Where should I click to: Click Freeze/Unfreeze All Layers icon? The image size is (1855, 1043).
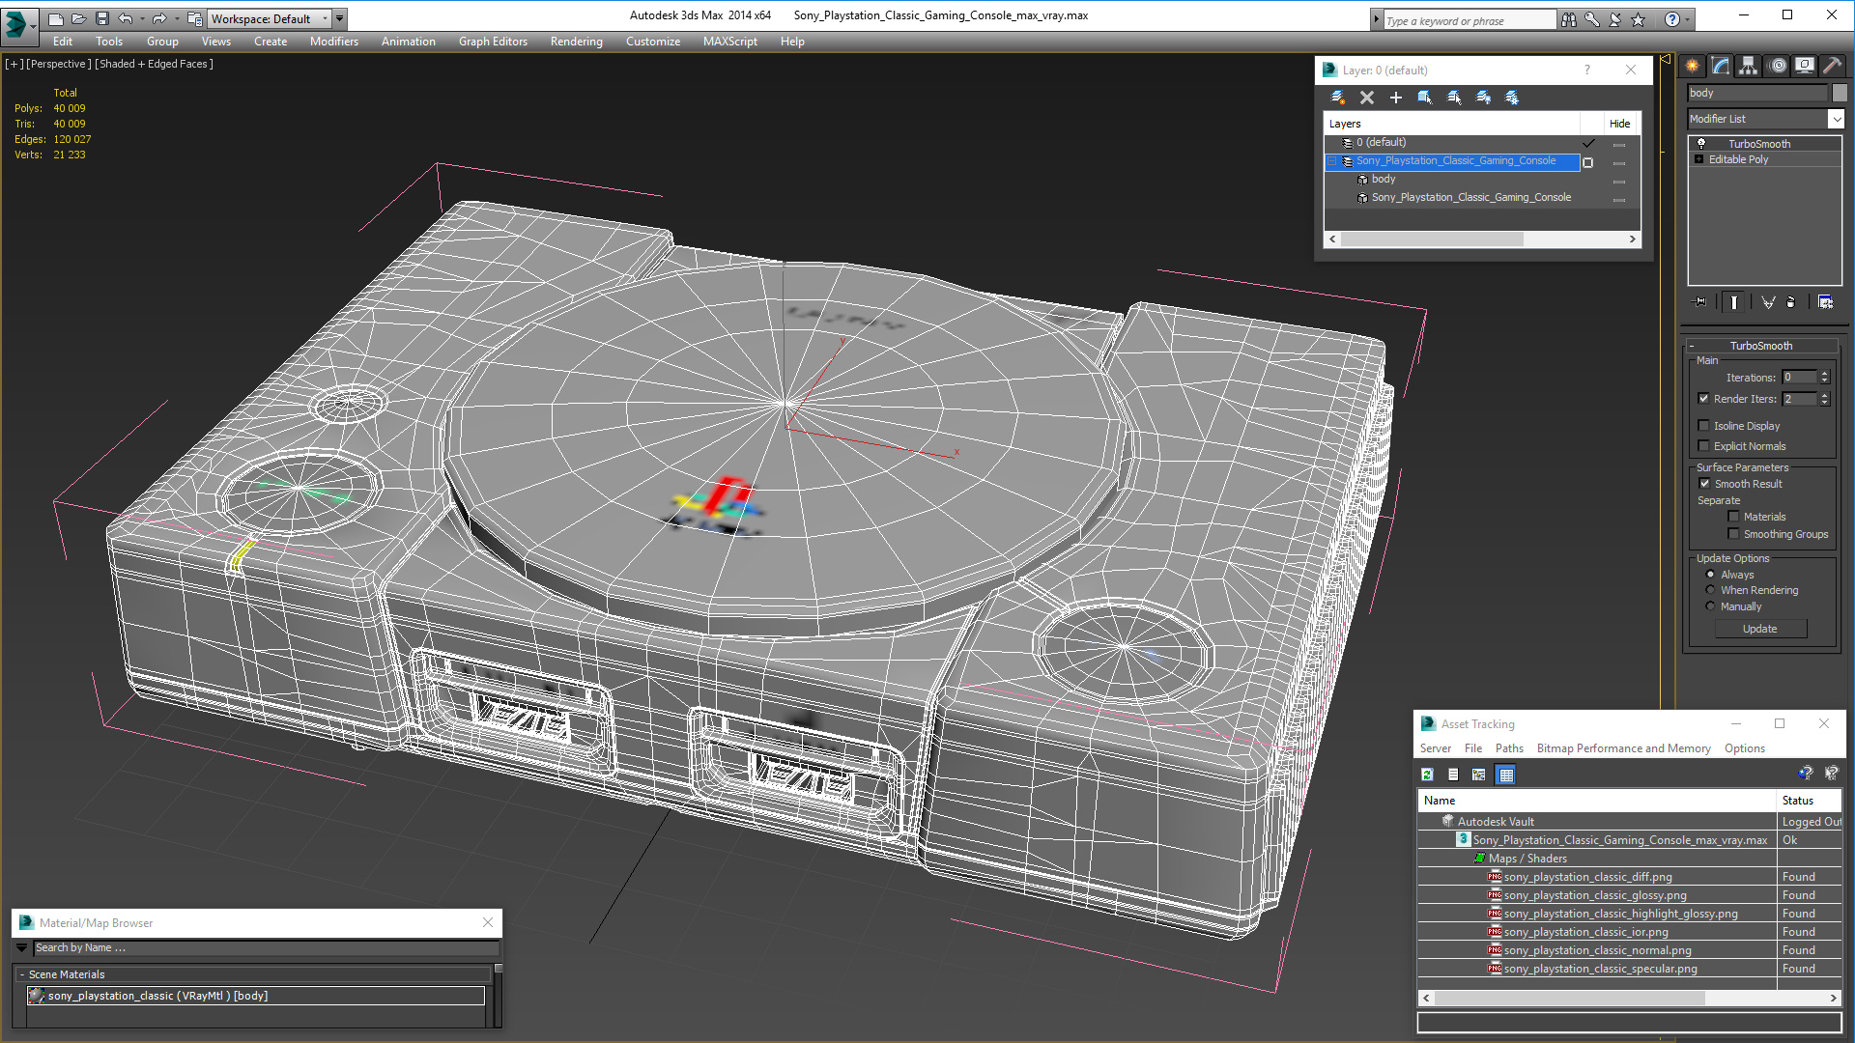(x=1512, y=98)
